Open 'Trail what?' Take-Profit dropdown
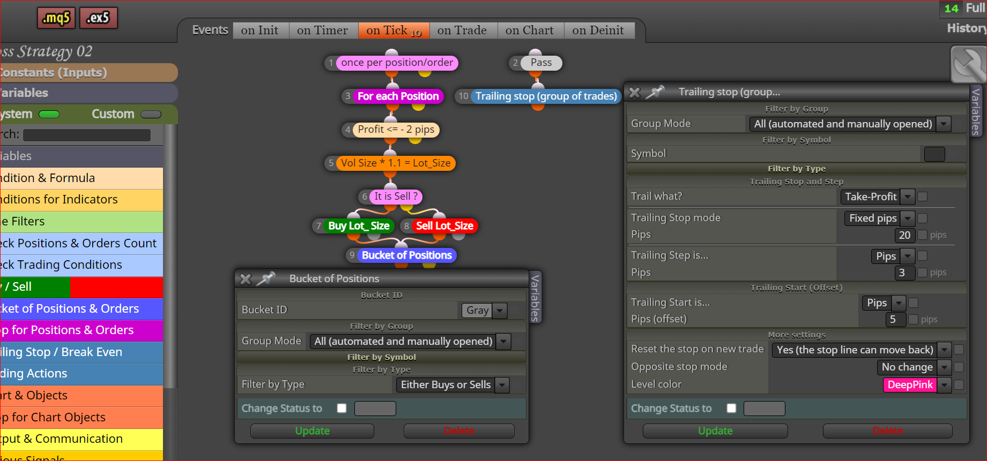Image resolution: width=987 pixels, height=461 pixels. [878, 197]
